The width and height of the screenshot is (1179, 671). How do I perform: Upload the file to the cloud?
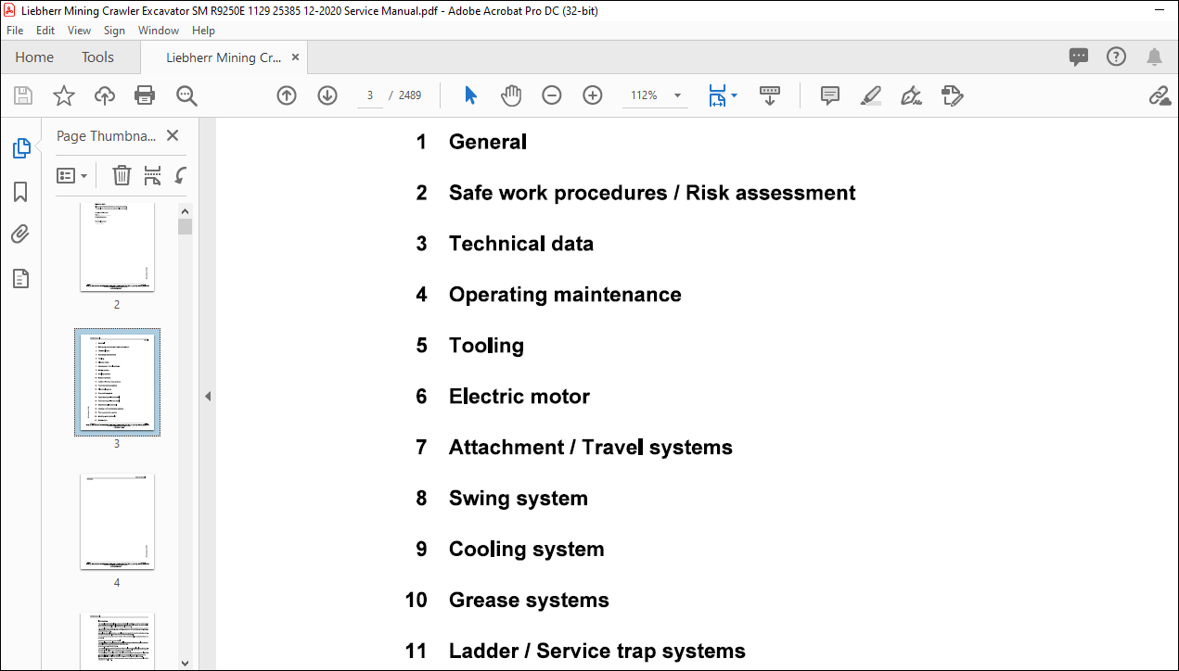point(105,95)
